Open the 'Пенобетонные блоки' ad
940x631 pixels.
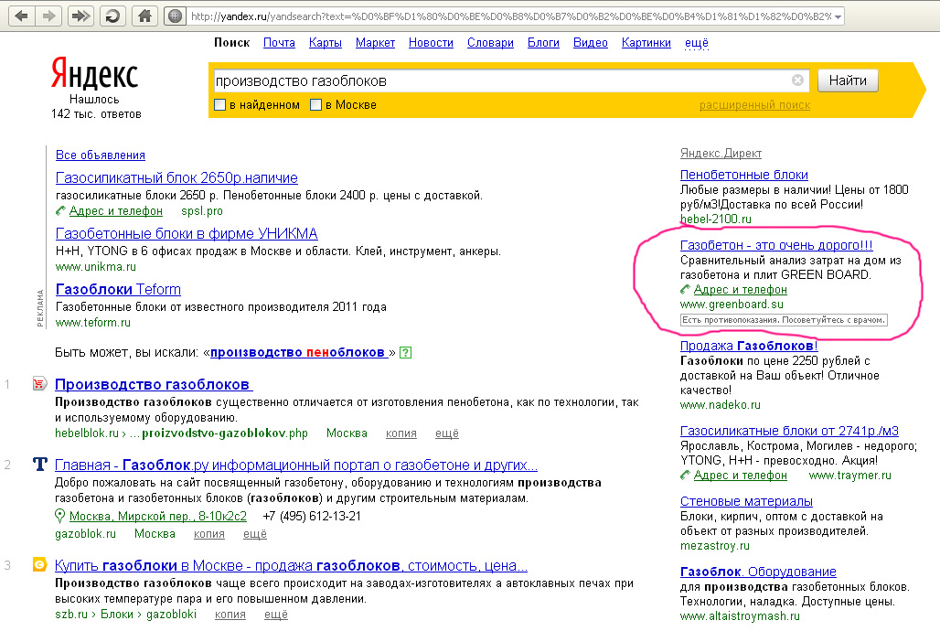click(x=744, y=175)
